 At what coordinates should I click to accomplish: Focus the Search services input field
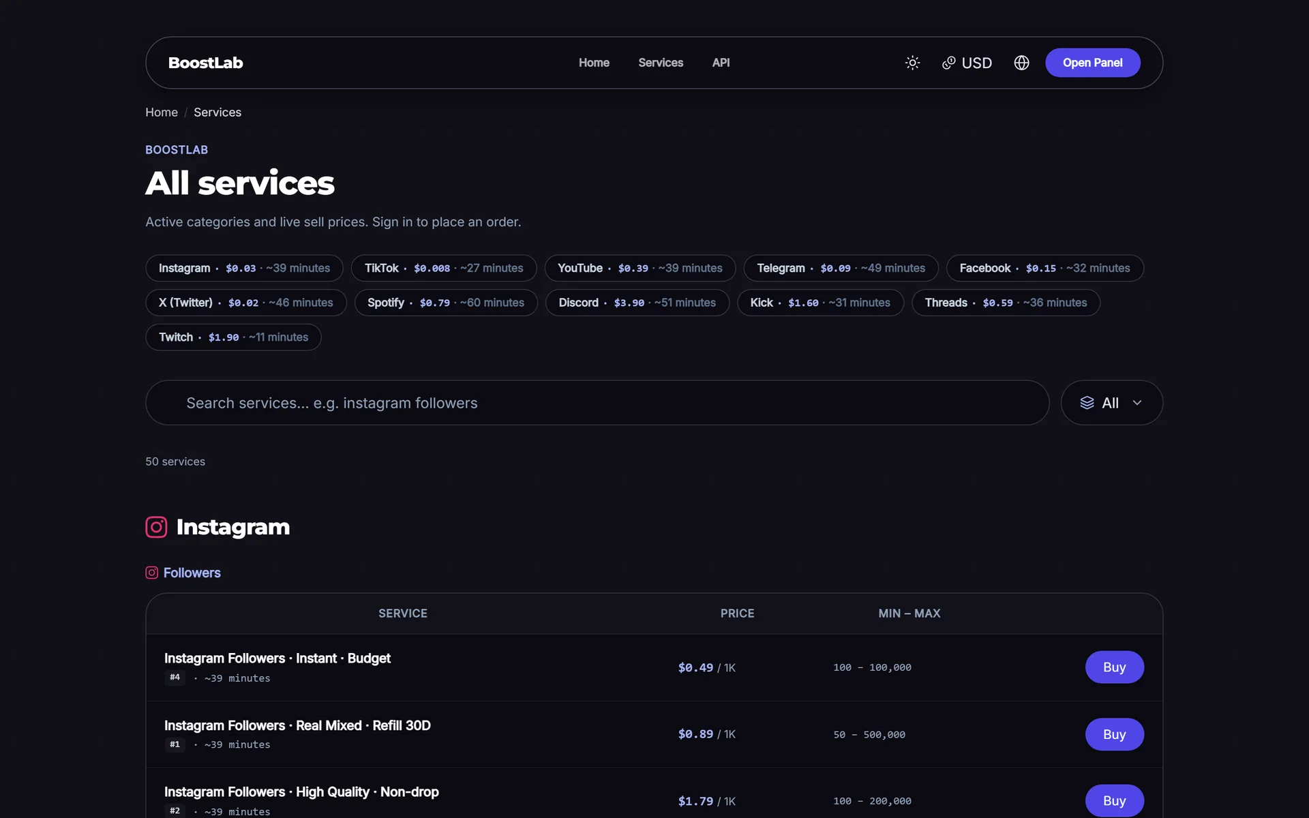(x=597, y=403)
